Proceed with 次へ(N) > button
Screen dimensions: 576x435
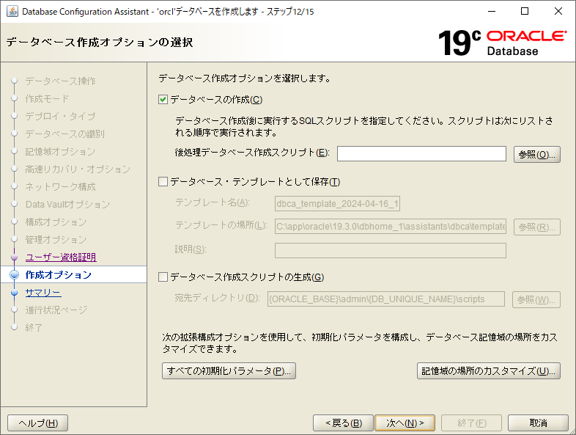pyautogui.click(x=405, y=423)
